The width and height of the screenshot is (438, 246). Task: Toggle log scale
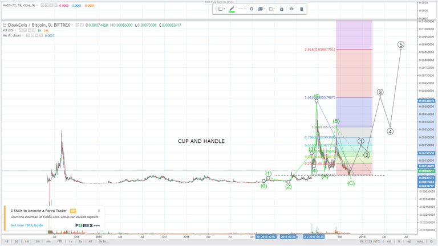click(x=408, y=241)
